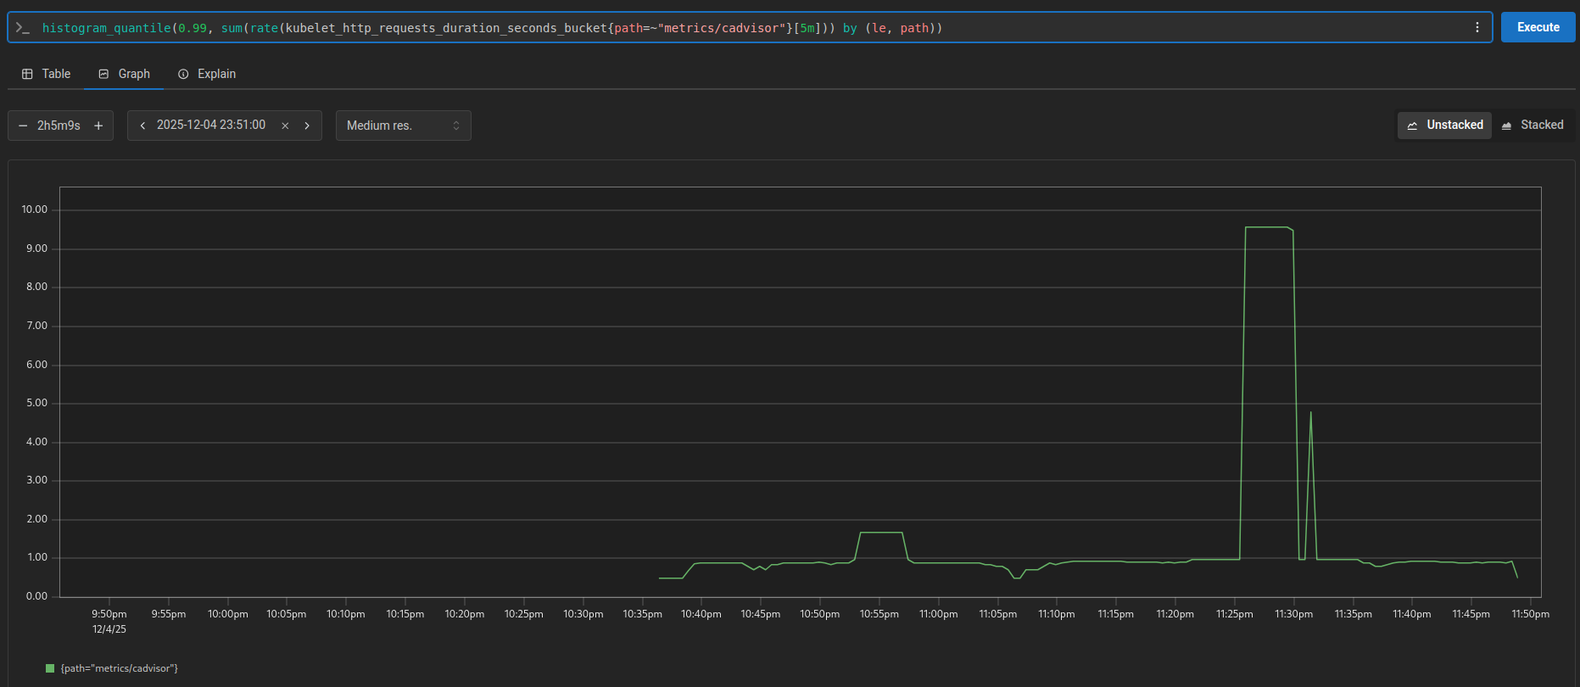Click the query prompt terminal icon
The width and height of the screenshot is (1580, 687).
(23, 28)
